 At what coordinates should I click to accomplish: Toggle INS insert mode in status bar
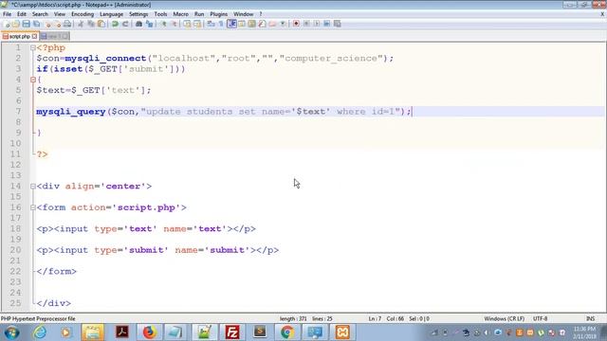pyautogui.click(x=590, y=318)
